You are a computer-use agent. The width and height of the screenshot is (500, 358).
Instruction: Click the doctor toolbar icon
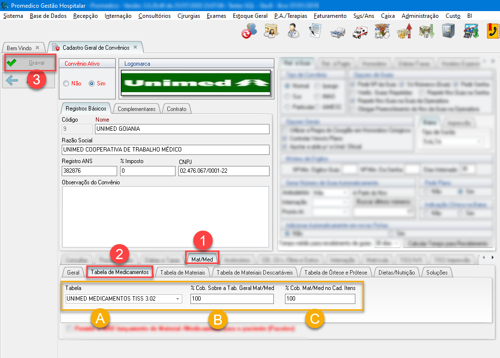coord(293,31)
